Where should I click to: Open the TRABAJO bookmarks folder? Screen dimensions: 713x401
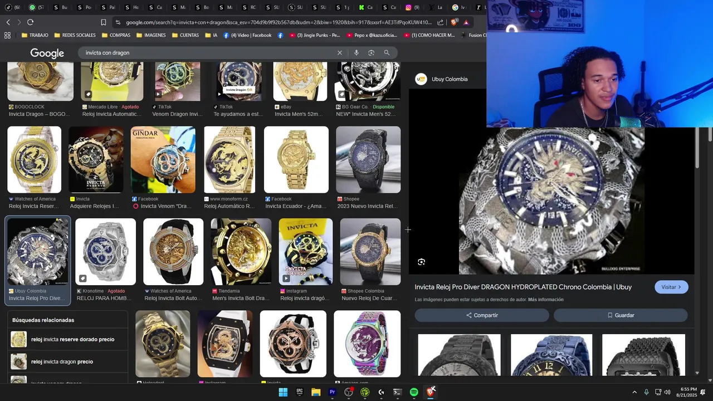pyautogui.click(x=35, y=35)
